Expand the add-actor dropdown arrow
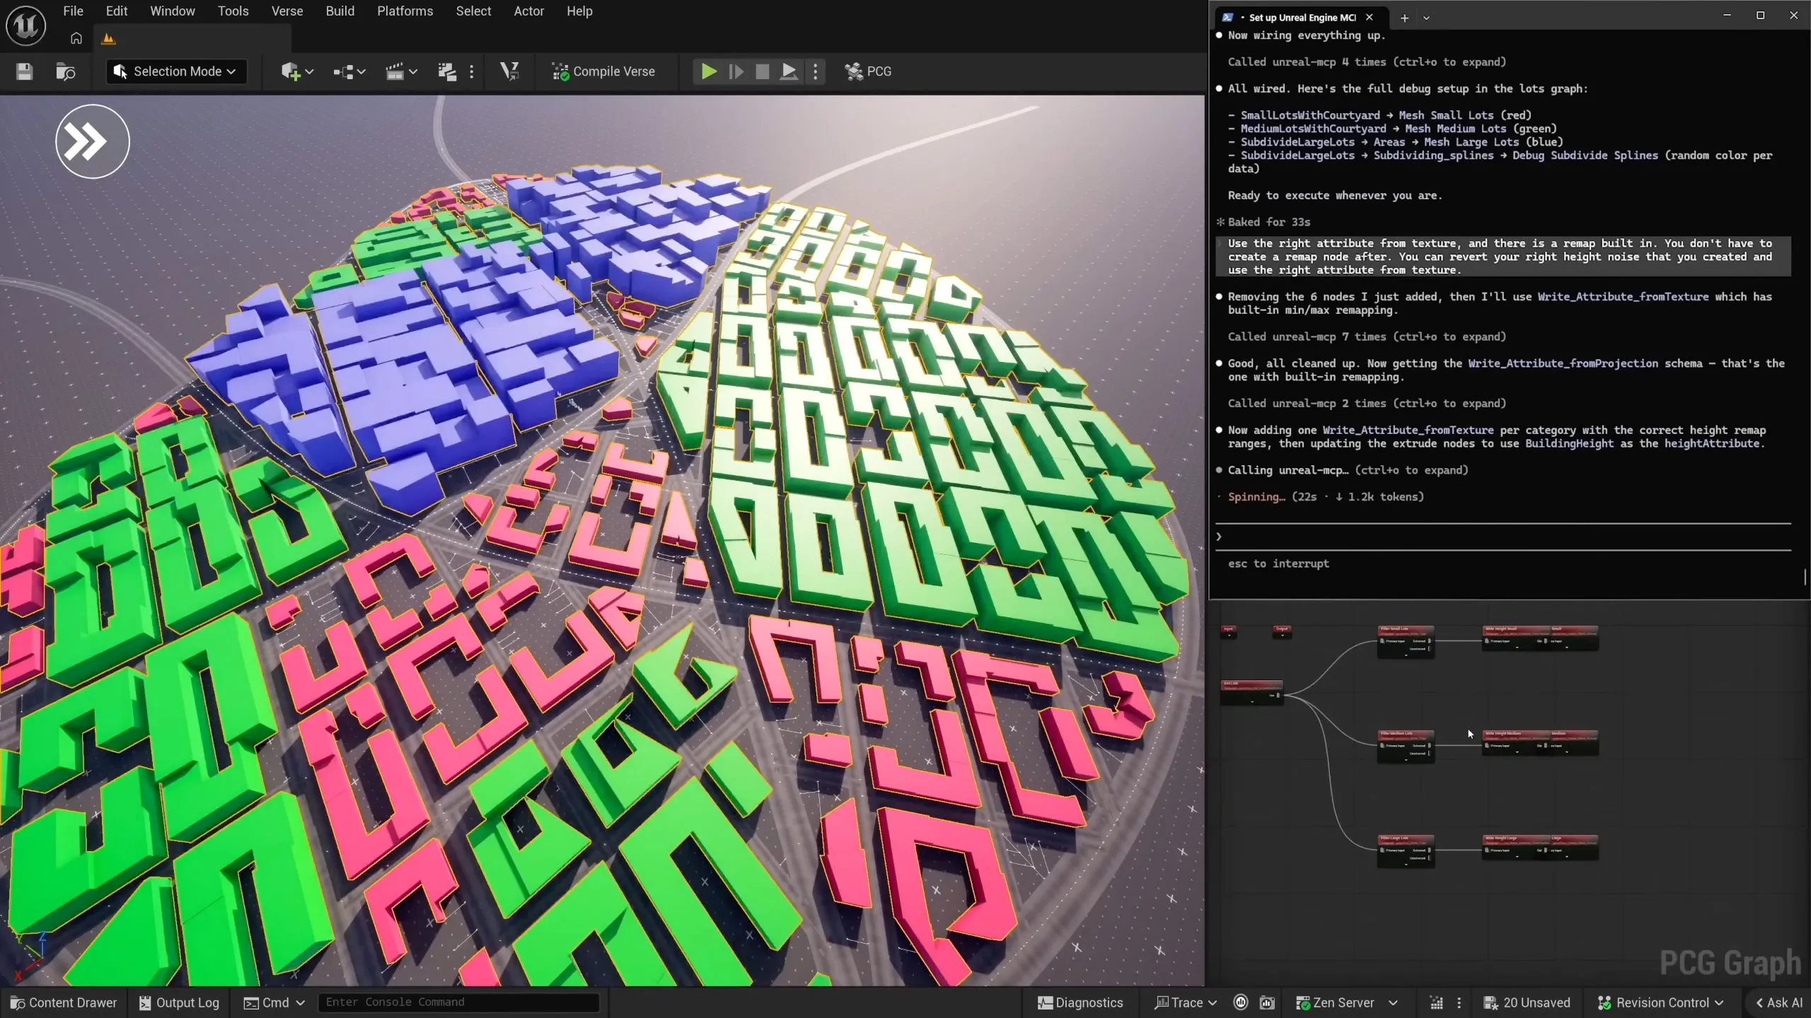Image resolution: width=1811 pixels, height=1018 pixels. (x=309, y=71)
